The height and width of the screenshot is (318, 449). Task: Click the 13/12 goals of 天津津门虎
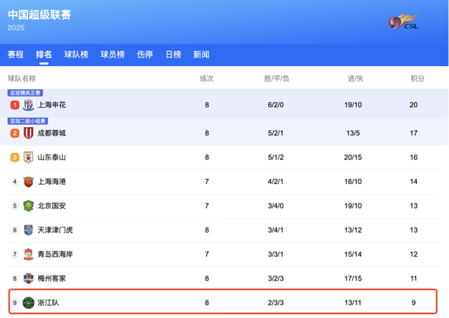coord(353,230)
